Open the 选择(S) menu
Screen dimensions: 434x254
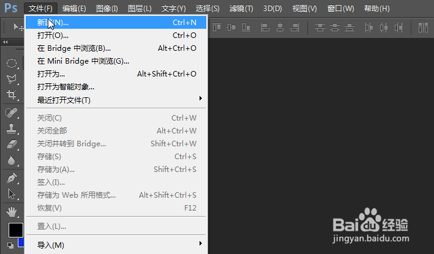pos(208,9)
